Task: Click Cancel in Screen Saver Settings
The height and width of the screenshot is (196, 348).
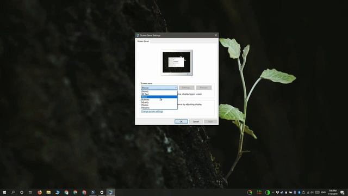Action: click(196, 121)
